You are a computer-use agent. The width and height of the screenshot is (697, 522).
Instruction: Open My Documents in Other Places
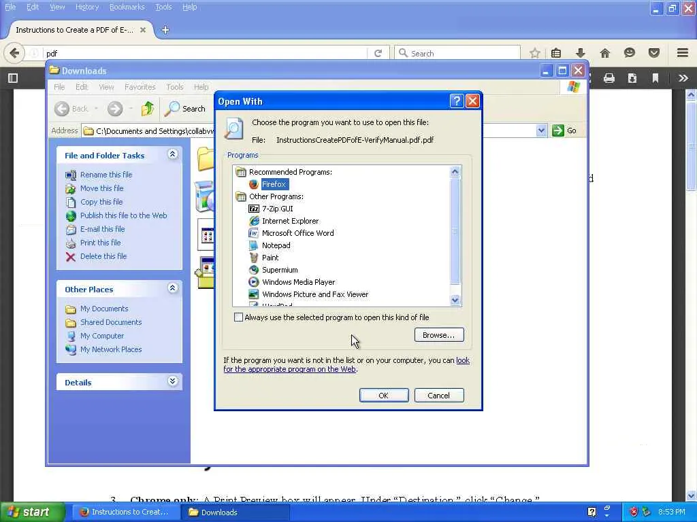click(x=104, y=309)
